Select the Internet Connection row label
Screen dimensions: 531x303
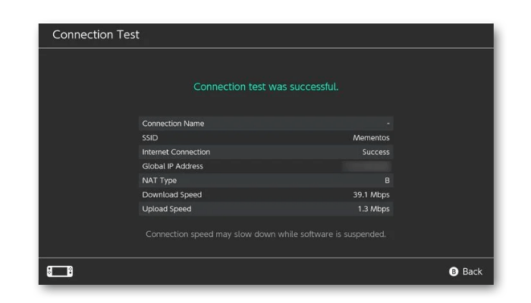pyautogui.click(x=176, y=151)
